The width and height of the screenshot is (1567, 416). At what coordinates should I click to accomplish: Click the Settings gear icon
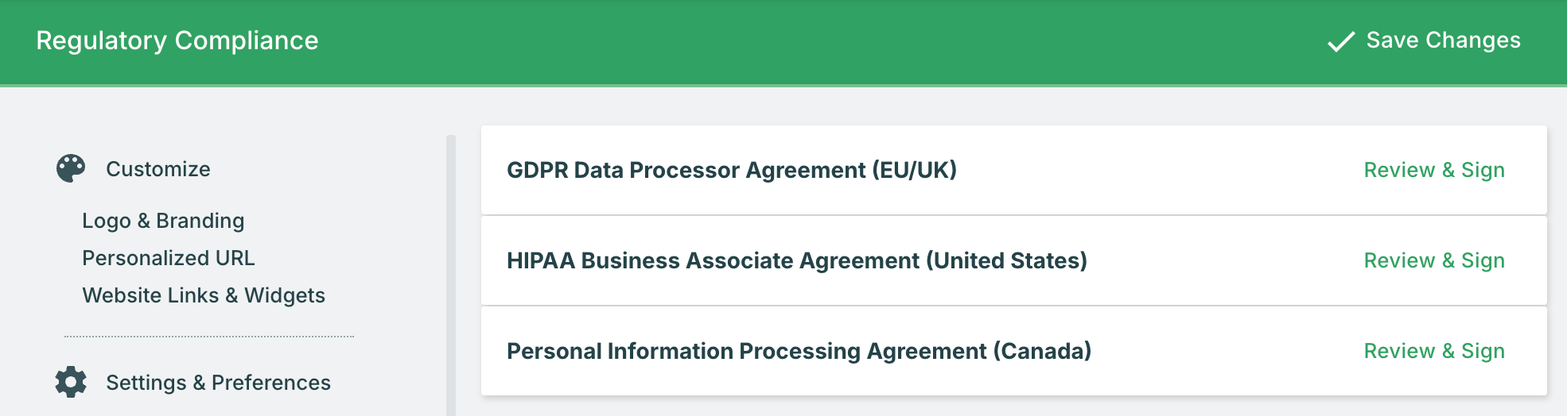[x=71, y=382]
